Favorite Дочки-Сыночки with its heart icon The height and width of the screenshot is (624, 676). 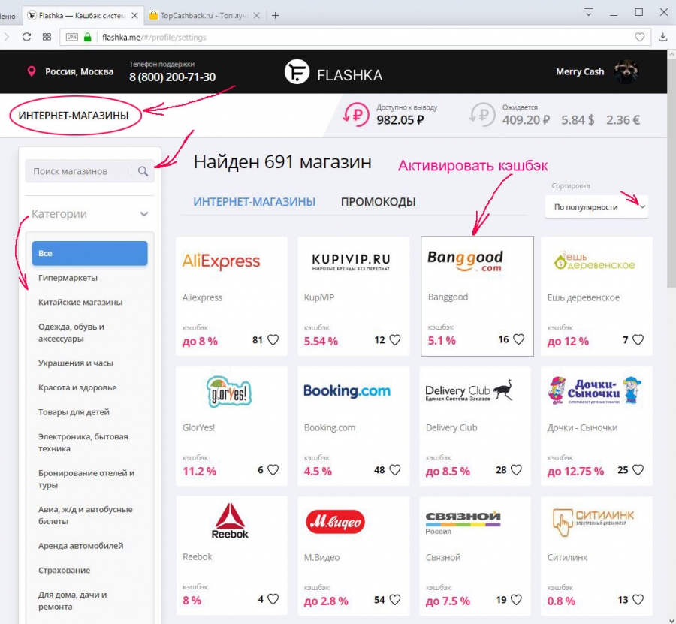(638, 470)
